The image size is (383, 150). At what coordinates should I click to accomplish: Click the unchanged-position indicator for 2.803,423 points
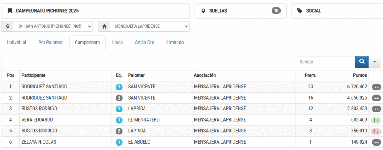click(376, 109)
